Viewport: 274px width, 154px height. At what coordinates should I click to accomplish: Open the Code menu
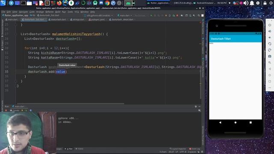(32, 12)
